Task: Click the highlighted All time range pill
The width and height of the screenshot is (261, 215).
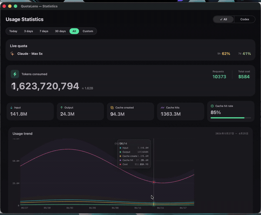Action: point(74,31)
